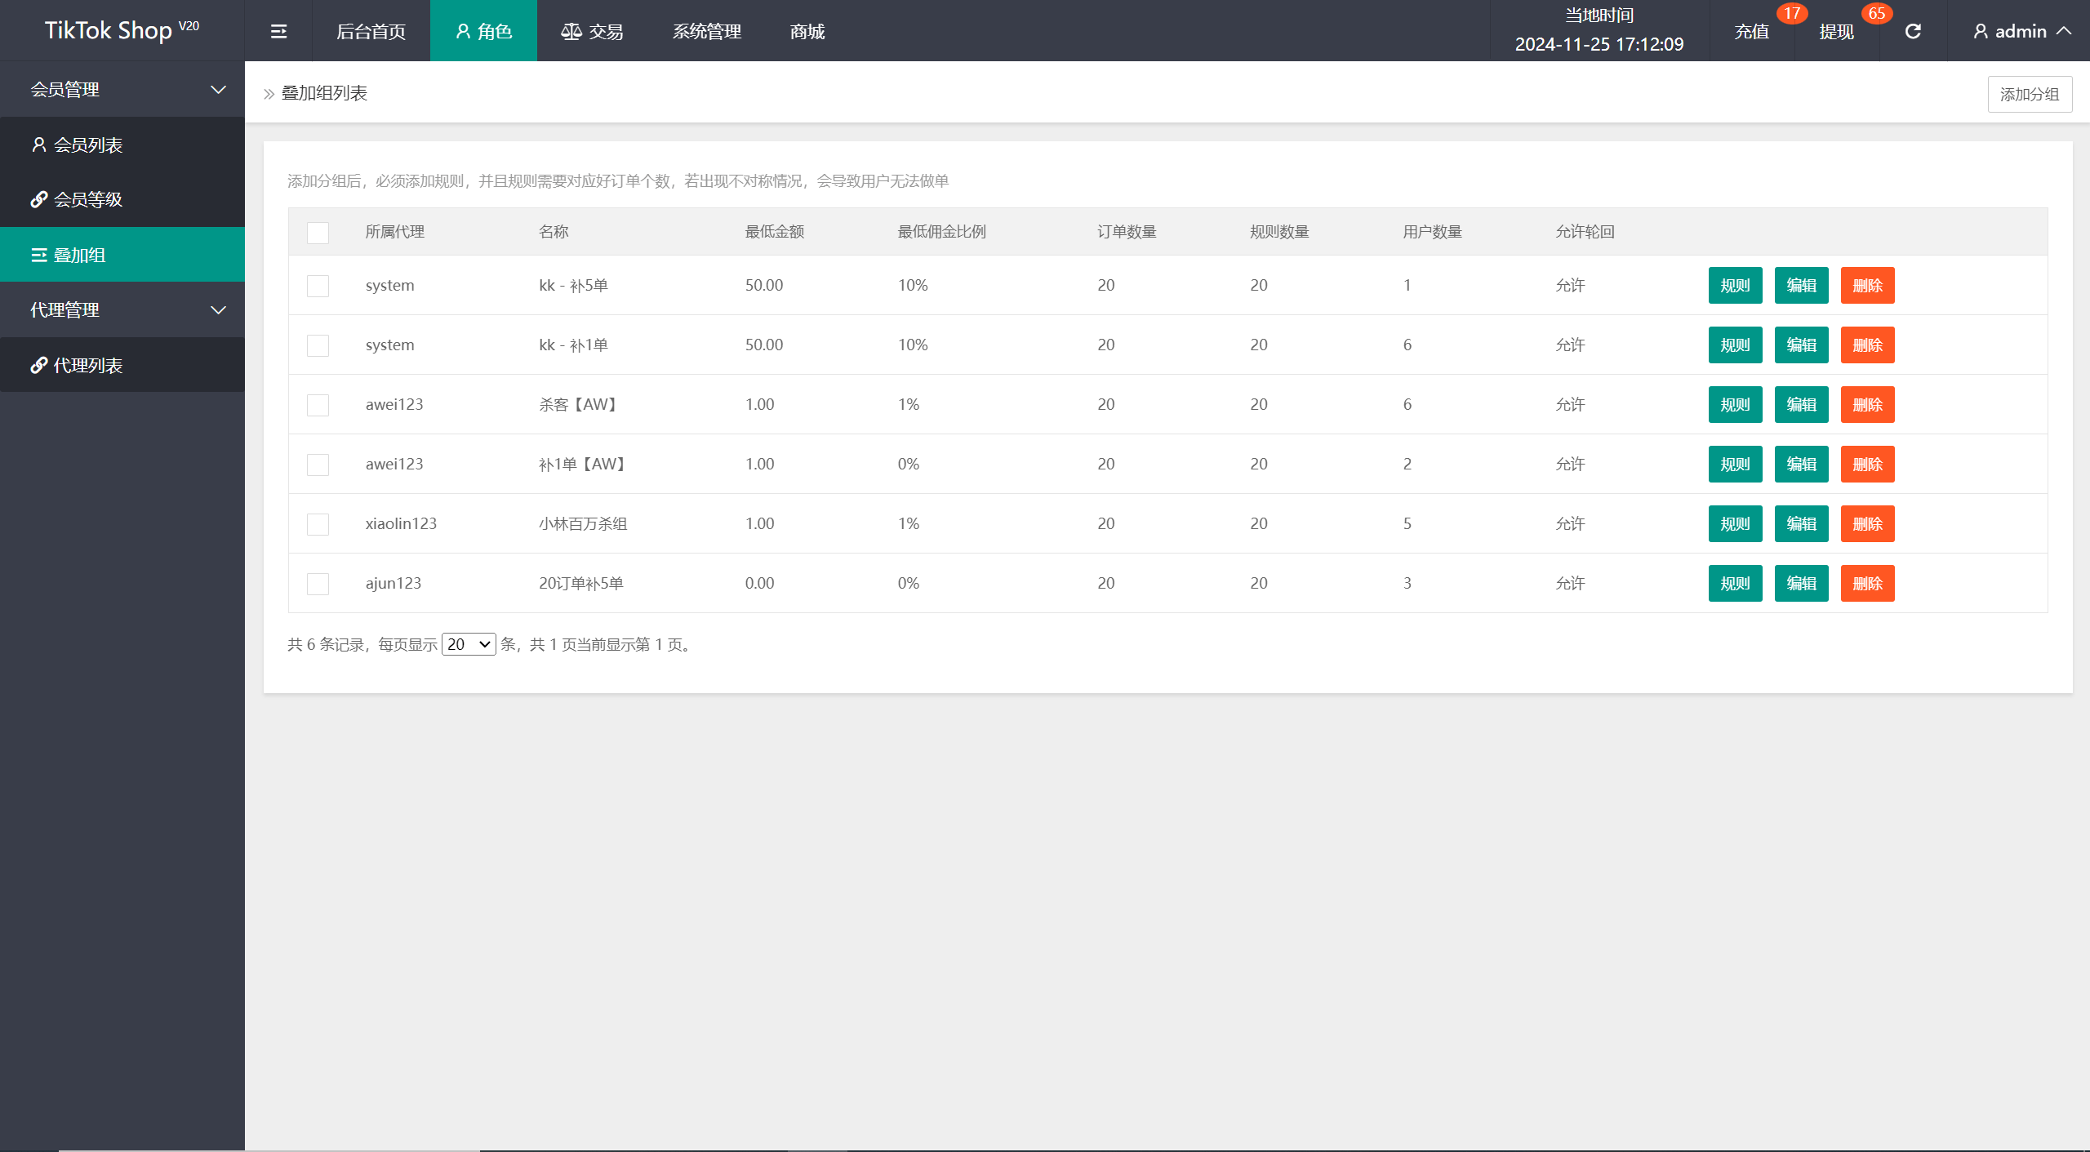
Task: Open 会员列表 in sidebar
Action: click(x=122, y=145)
